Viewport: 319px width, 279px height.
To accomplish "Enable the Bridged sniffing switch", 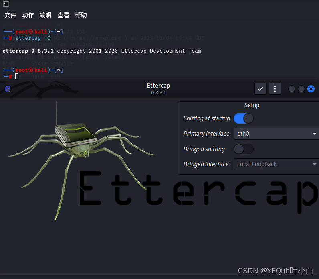I will [244, 149].
